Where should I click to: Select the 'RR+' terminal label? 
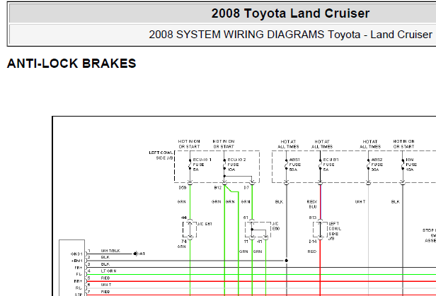[x=78, y=281]
